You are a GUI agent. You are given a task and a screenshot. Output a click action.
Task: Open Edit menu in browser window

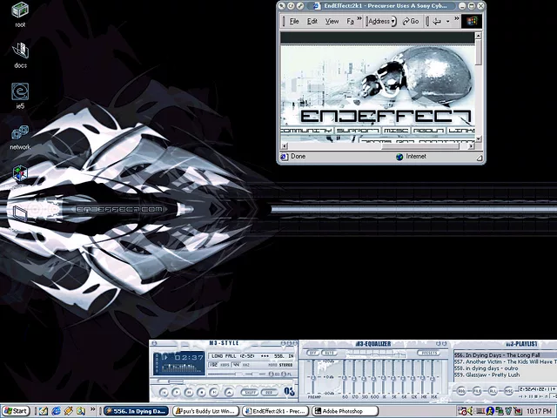click(x=312, y=21)
